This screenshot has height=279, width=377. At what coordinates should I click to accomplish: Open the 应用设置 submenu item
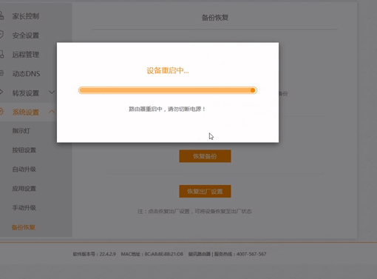(24, 189)
